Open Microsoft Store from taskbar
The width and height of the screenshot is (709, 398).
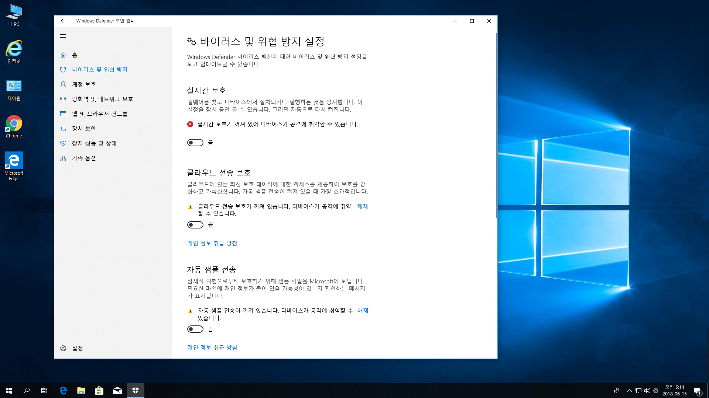(x=99, y=391)
